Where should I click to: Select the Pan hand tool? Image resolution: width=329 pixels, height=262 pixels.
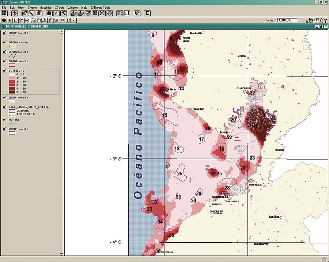[39, 20]
